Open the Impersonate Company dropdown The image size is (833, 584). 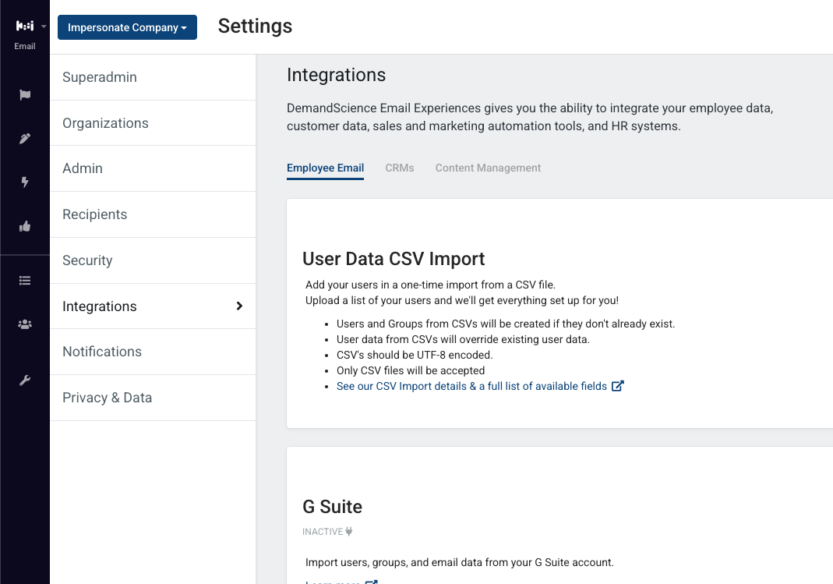point(127,27)
